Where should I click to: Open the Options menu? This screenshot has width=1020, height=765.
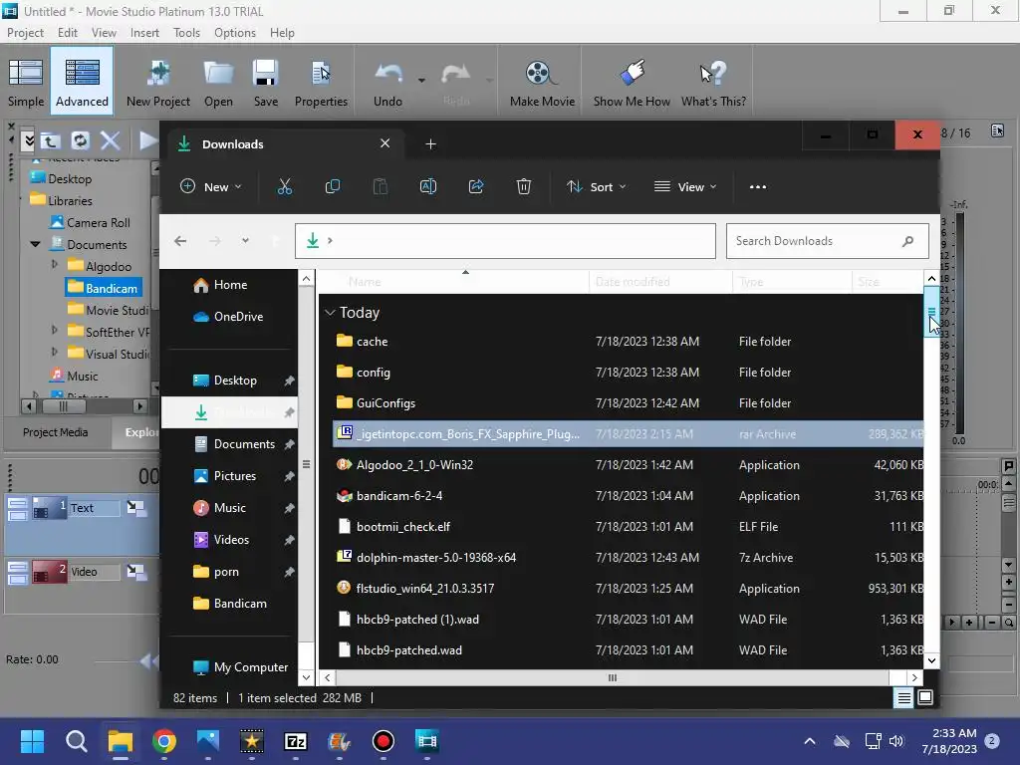point(235,33)
